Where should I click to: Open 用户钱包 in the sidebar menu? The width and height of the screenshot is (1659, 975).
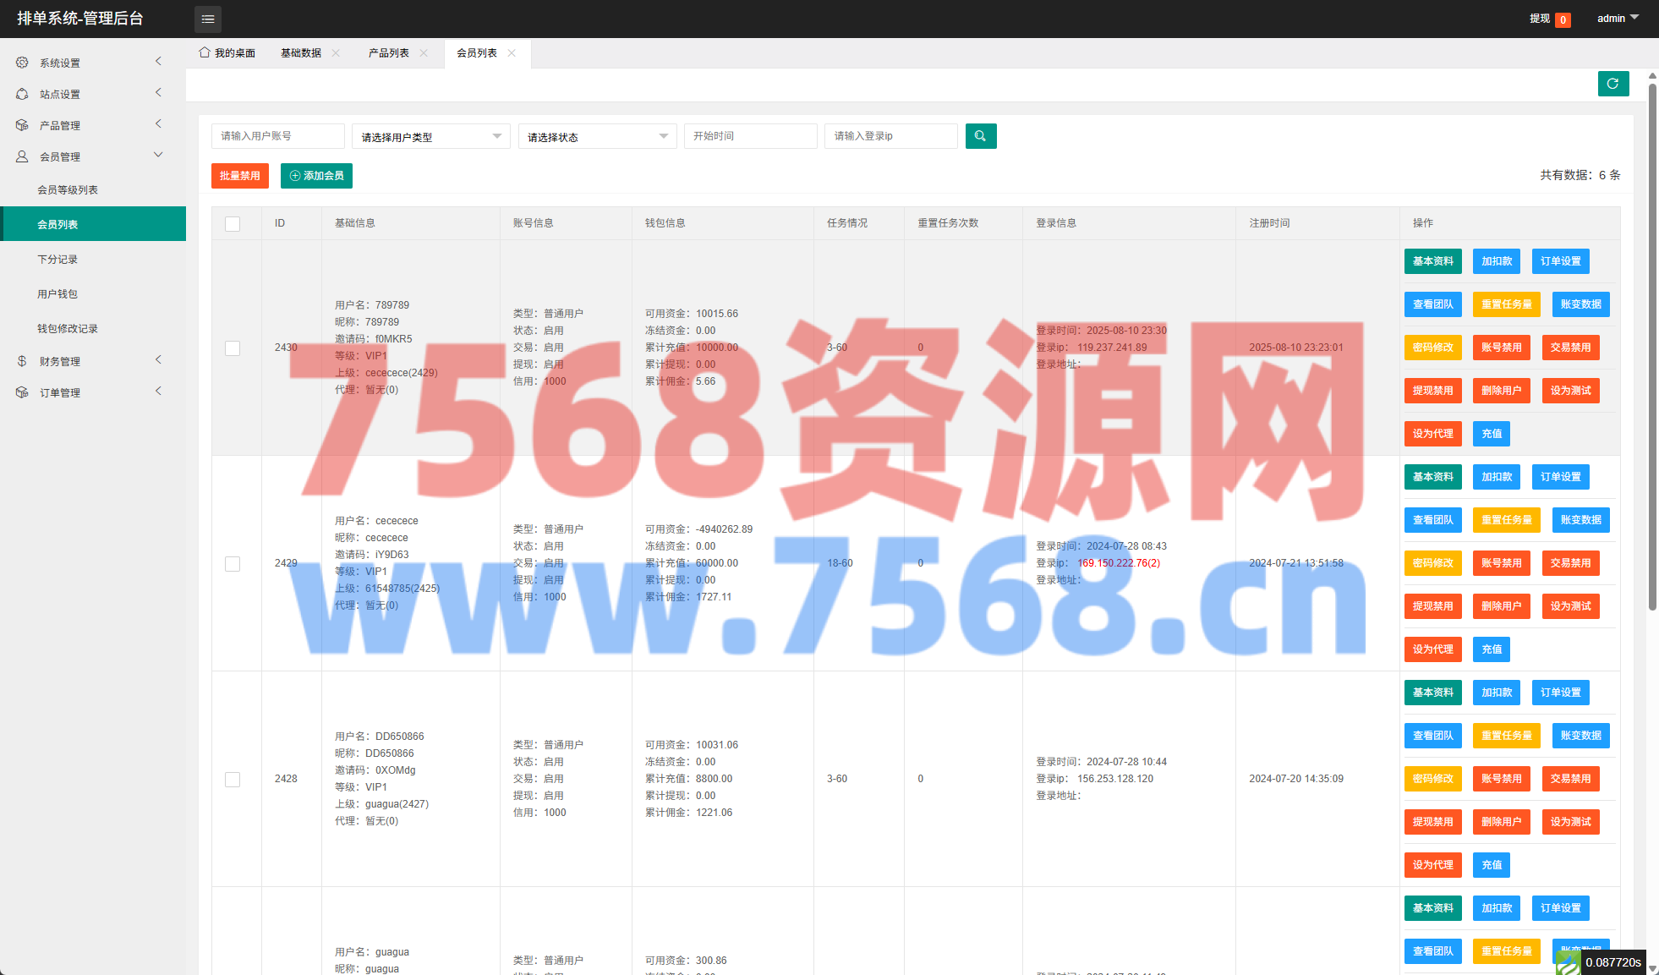tap(57, 294)
